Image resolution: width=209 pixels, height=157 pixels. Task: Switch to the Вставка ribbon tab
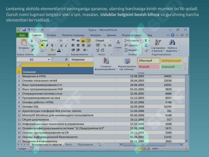pyautogui.click(x=52, y=35)
